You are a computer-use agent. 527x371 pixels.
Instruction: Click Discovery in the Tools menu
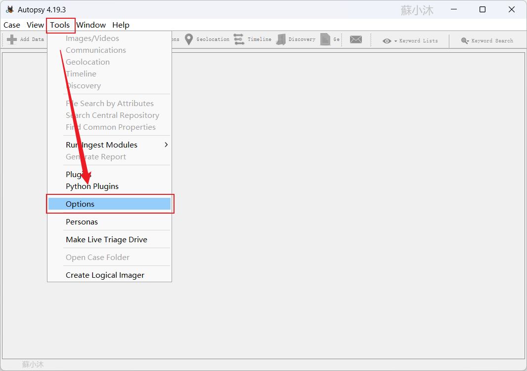click(110, 85)
